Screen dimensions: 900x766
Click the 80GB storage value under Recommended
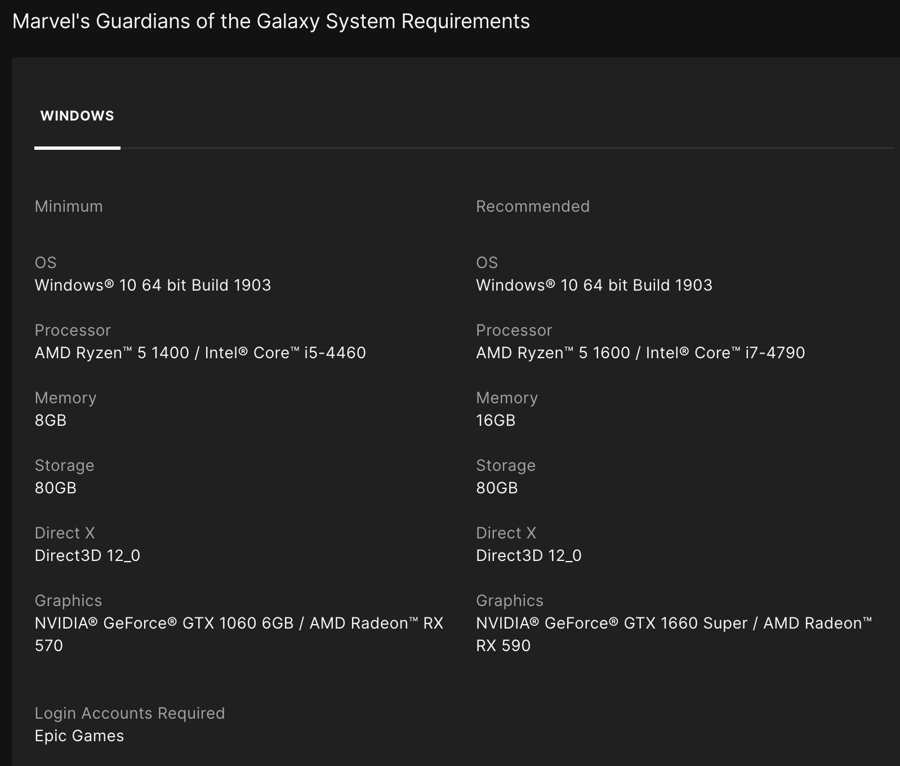pyautogui.click(x=497, y=488)
